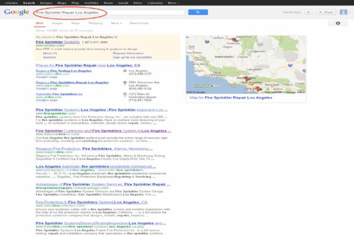Screen dimensions: 354x236
Task: Click Request Information ad sitelink
Action: coord(128,53)
